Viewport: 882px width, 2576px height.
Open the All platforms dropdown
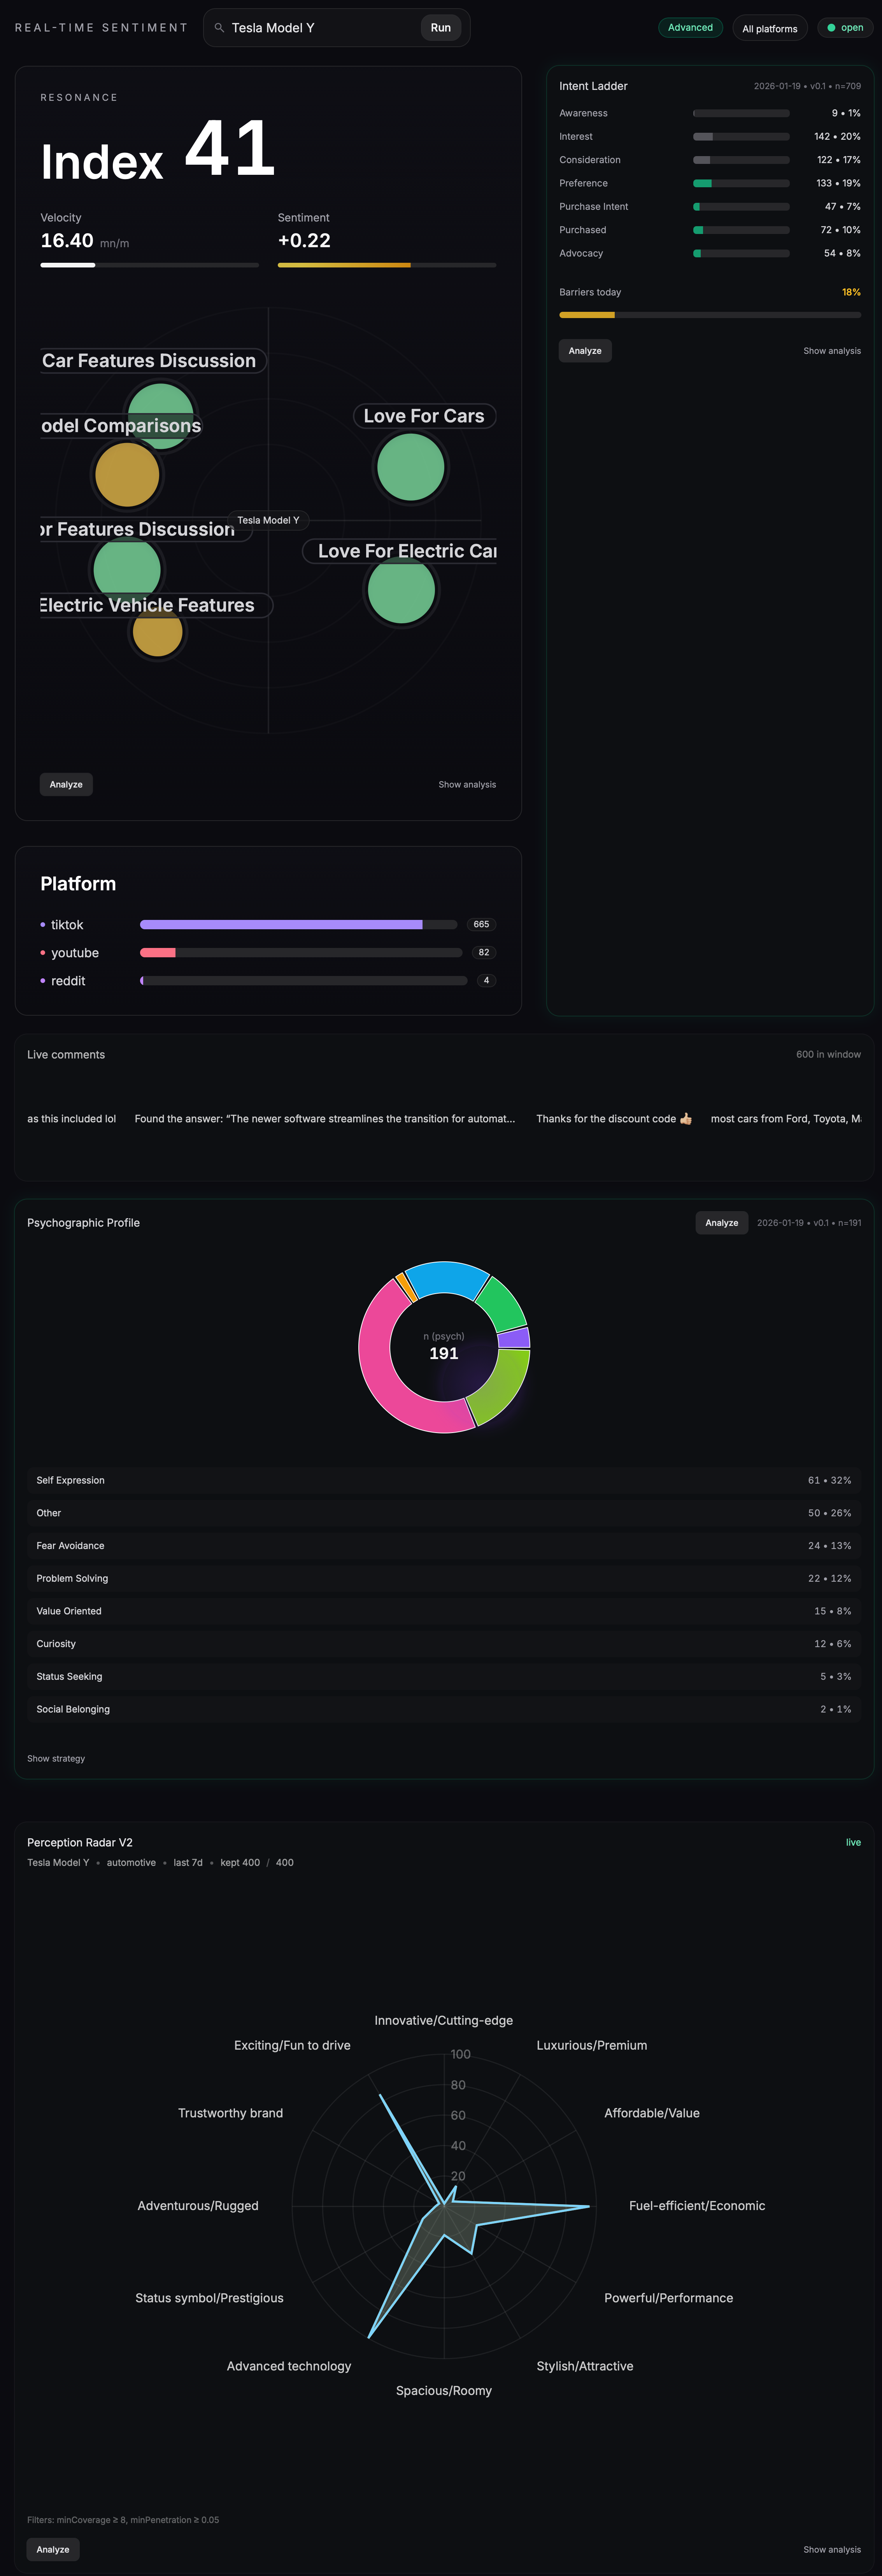click(x=769, y=28)
